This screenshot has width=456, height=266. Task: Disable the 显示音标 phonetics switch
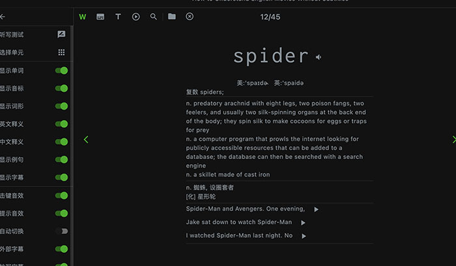click(x=62, y=88)
